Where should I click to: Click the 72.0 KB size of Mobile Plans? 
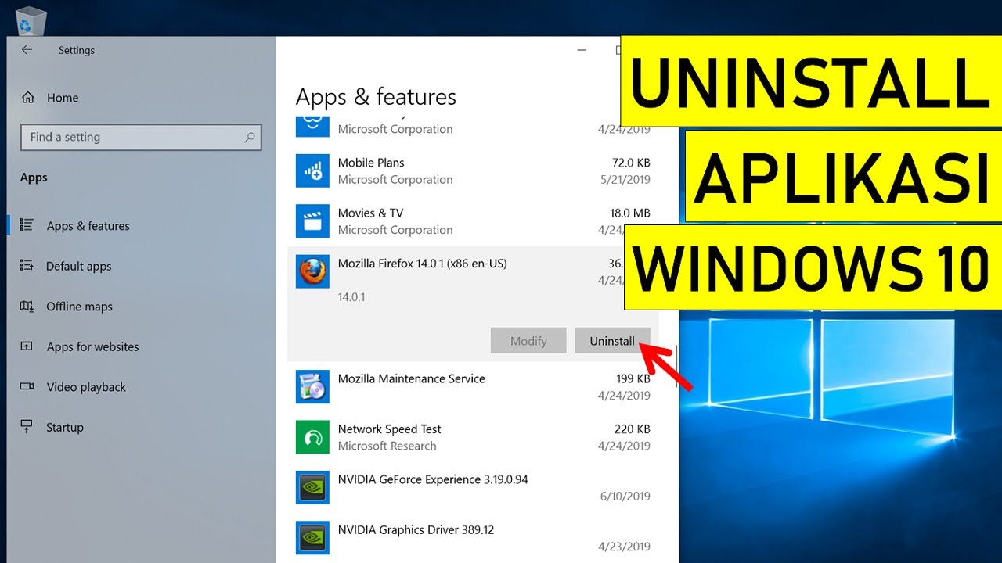(x=631, y=163)
